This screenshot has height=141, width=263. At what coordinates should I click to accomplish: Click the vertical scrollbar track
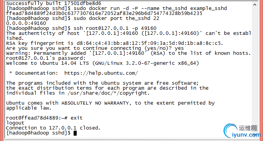[255, 67]
